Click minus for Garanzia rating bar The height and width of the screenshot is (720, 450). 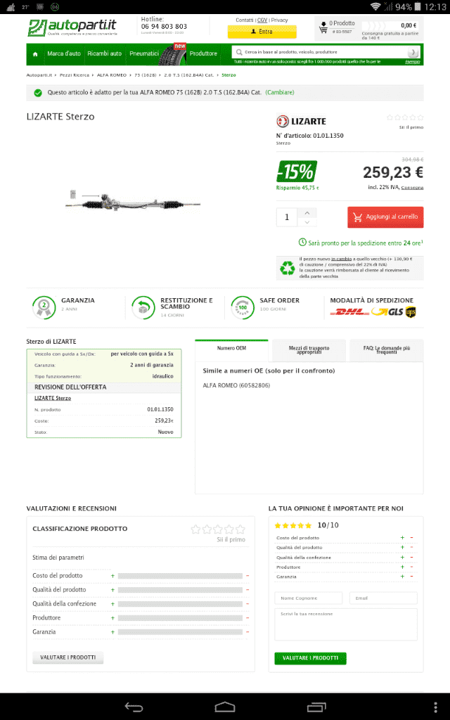(x=247, y=632)
